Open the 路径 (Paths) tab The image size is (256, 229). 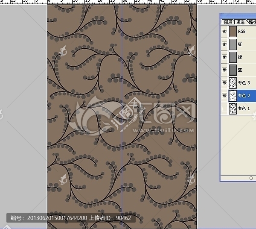click(252, 22)
